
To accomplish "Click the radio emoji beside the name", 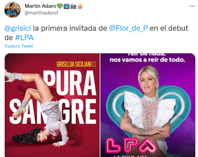I will (73, 6).
